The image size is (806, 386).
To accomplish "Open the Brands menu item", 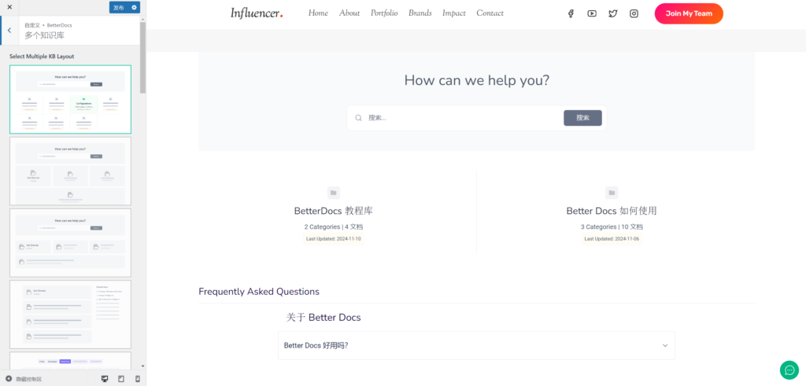I will (420, 13).
